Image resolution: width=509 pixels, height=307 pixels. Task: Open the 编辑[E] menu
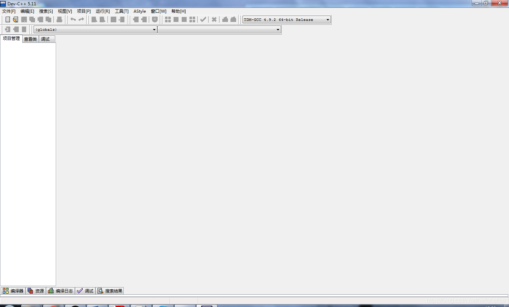coord(27,11)
